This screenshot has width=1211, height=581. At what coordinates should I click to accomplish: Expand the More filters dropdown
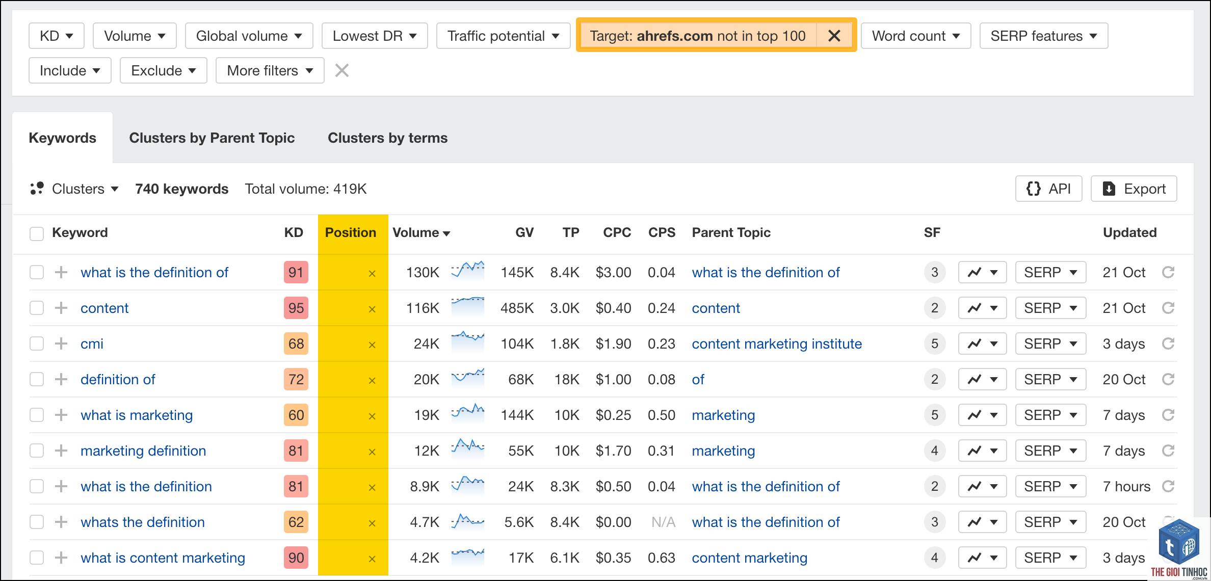click(270, 70)
